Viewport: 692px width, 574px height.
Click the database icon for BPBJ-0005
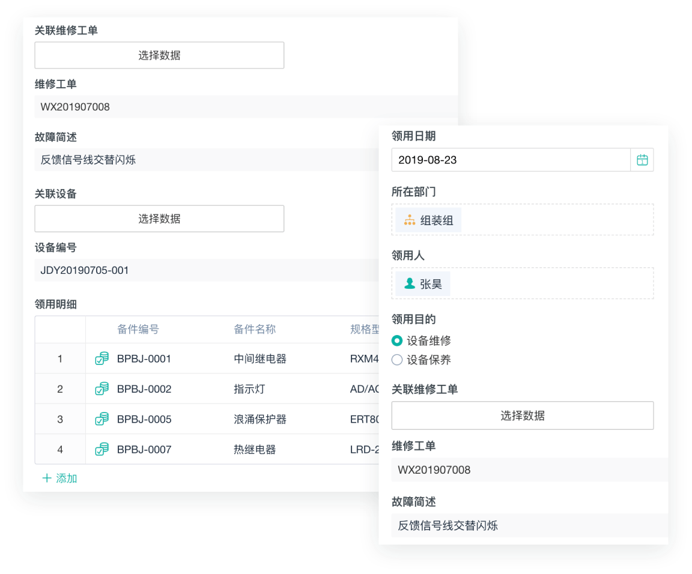[102, 418]
